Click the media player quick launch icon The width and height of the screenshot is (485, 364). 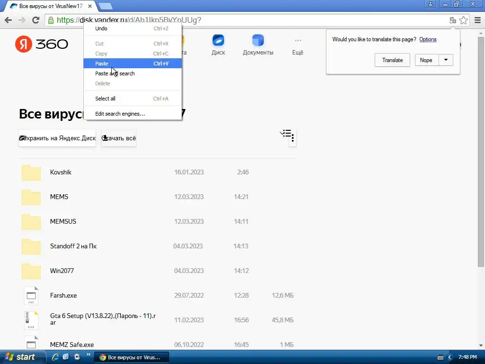(77, 357)
